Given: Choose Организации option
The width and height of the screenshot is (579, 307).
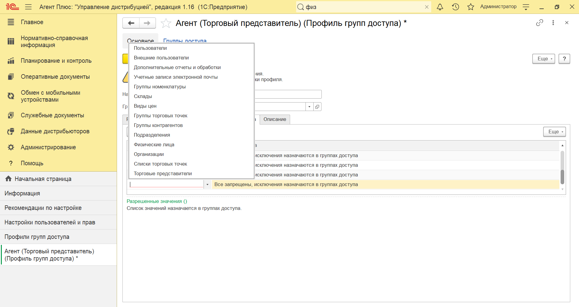Looking at the screenshot, I should click(191, 154).
